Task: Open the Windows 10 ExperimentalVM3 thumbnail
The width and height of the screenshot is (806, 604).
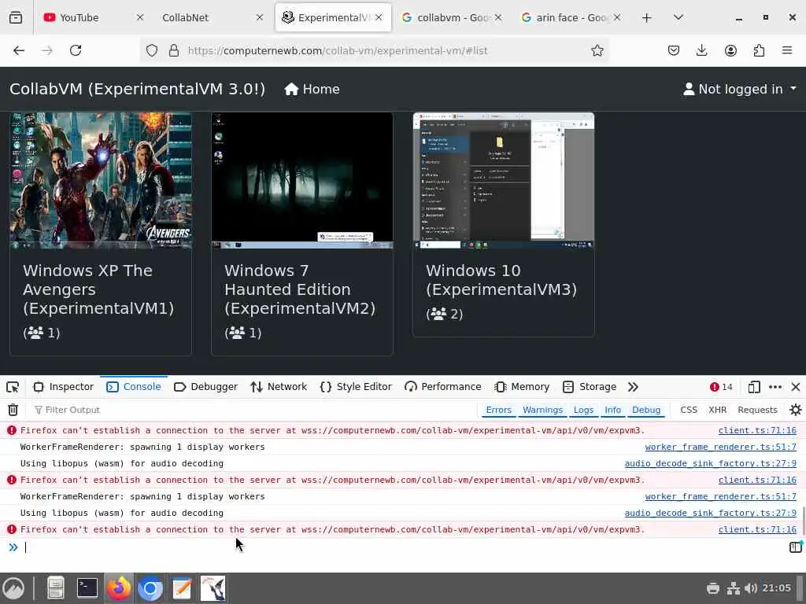Action: click(504, 180)
